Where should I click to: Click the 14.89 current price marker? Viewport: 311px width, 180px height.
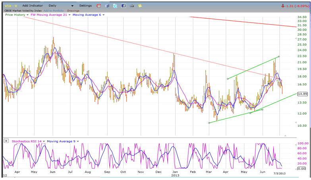pyautogui.click(x=303, y=94)
